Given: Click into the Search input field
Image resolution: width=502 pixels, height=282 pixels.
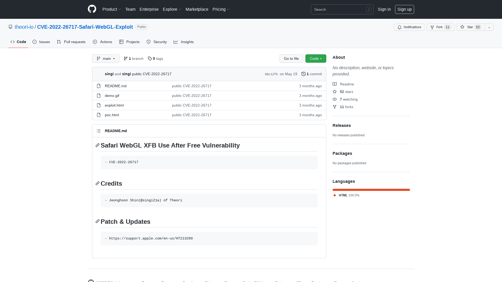Looking at the screenshot, I should 342,9.
